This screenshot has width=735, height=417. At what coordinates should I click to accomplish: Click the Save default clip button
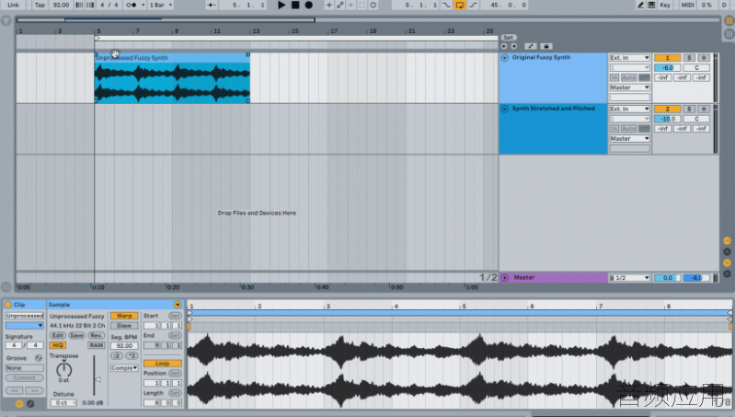76,335
